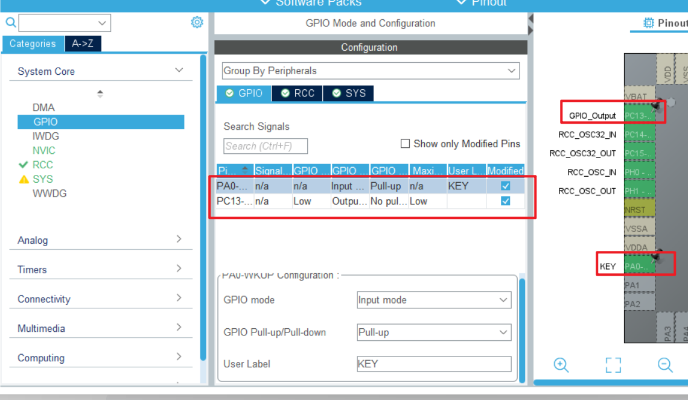Select GPIO in System Core
688x400 pixels.
tap(101, 122)
